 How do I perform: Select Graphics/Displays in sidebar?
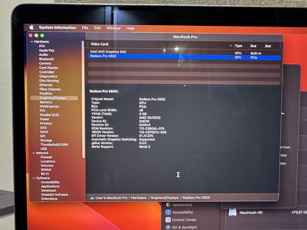point(54,98)
